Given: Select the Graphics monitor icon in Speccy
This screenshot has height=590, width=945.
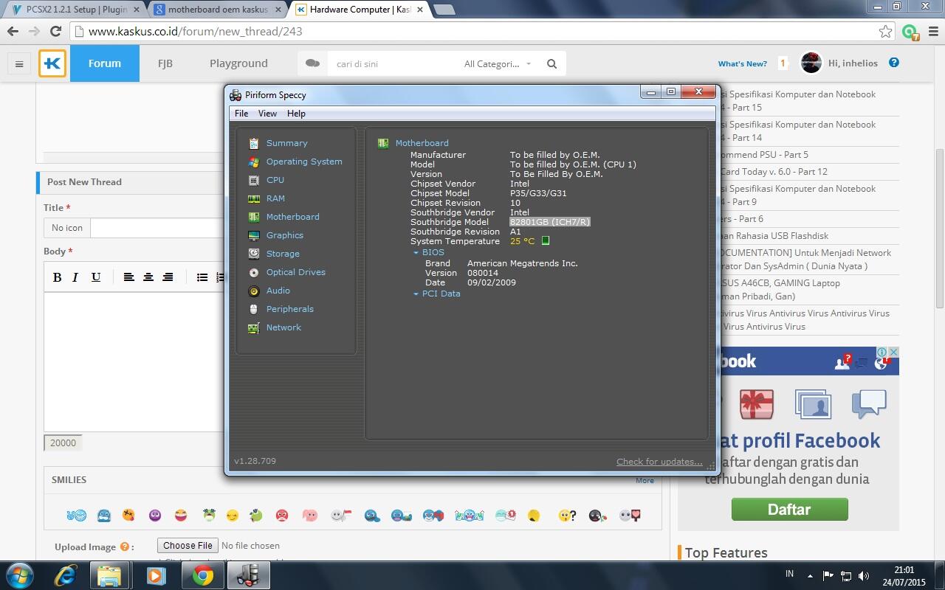Looking at the screenshot, I should (x=254, y=235).
